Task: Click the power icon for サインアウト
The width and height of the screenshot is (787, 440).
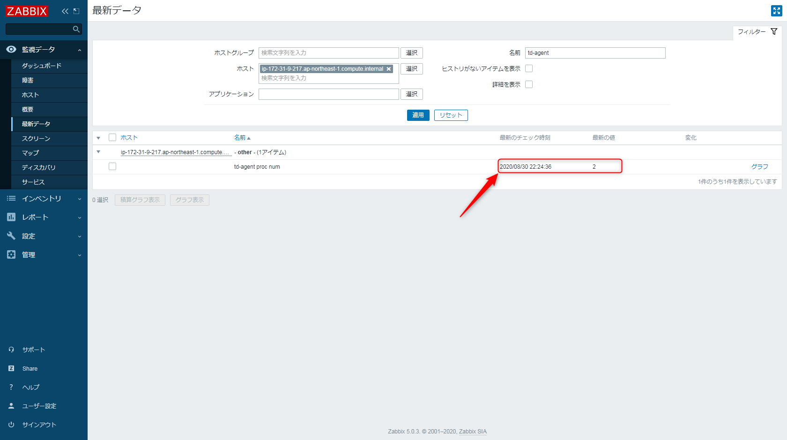Action: 11,425
